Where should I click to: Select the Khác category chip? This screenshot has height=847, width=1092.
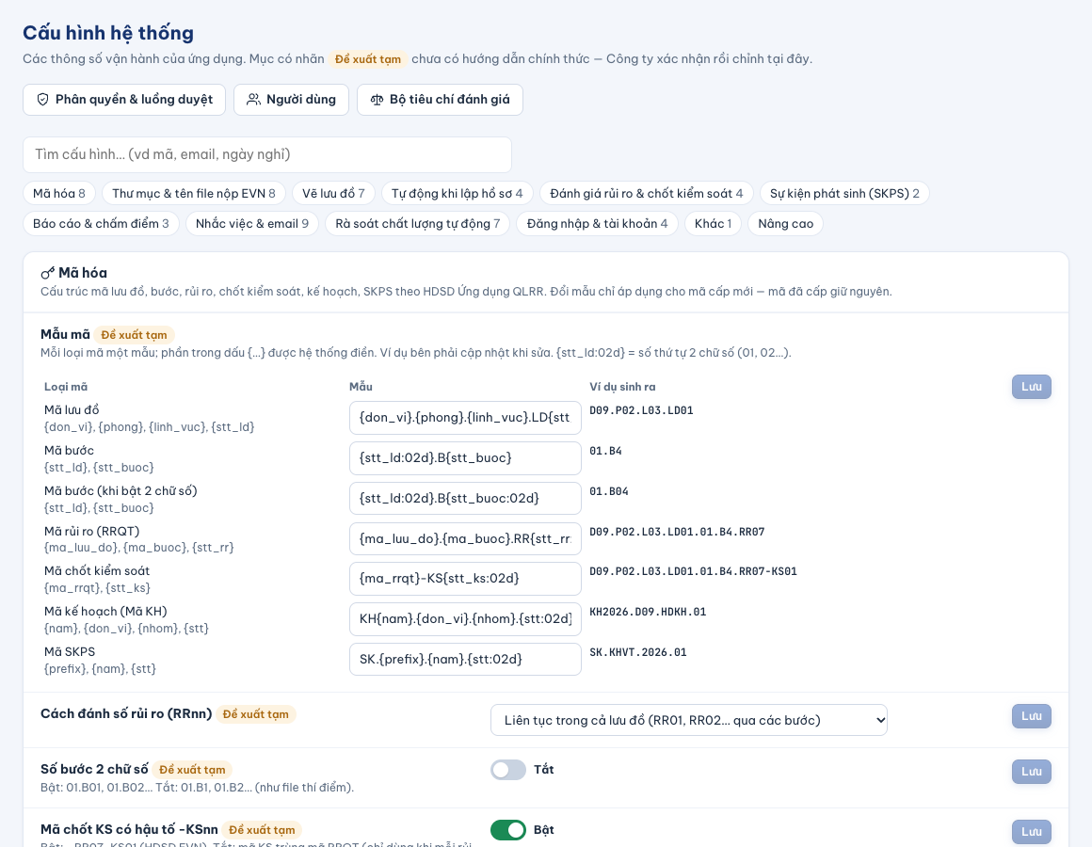coord(714,223)
